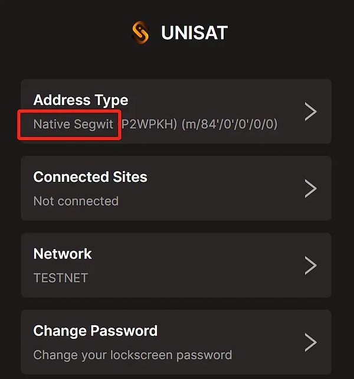Click the Change Password row chevron

pos(311,342)
